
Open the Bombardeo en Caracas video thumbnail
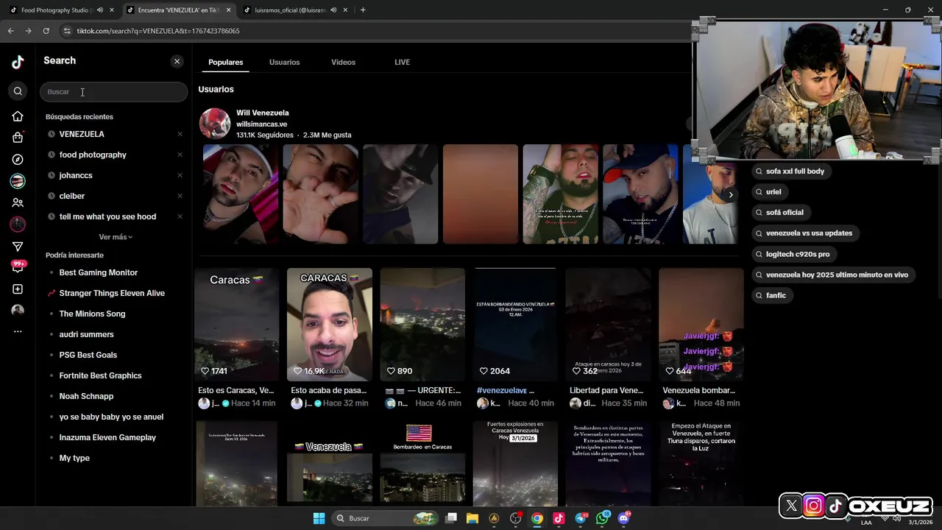422,464
